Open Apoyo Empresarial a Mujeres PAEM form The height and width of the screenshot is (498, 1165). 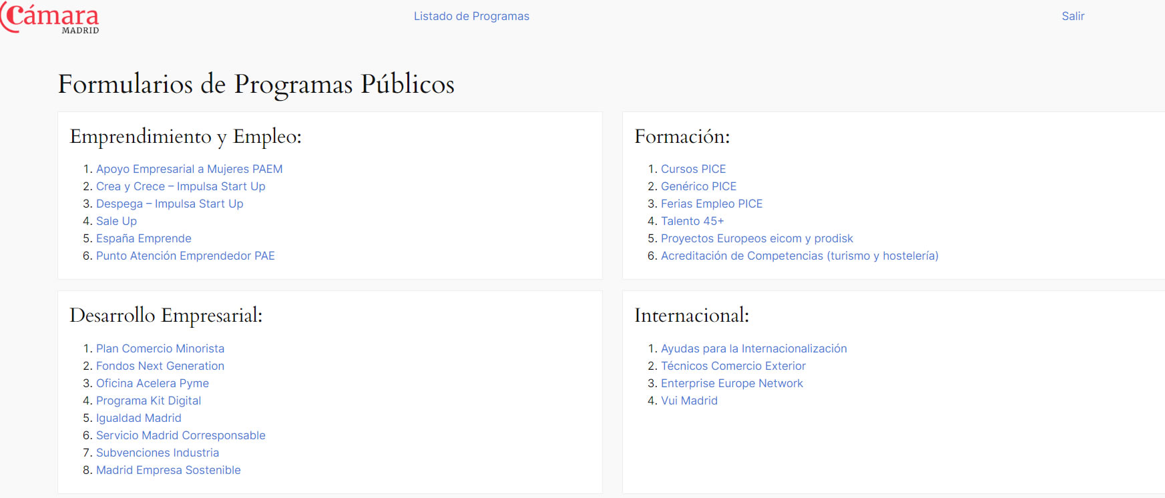[190, 169]
